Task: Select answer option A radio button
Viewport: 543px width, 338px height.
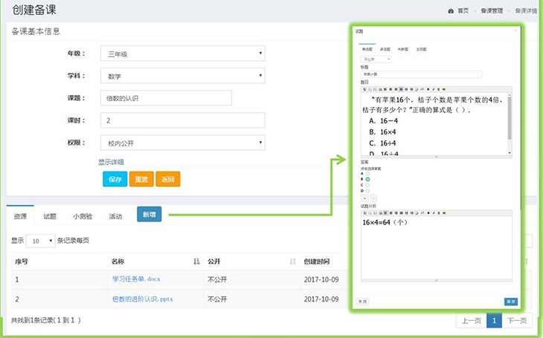Action: [367, 173]
